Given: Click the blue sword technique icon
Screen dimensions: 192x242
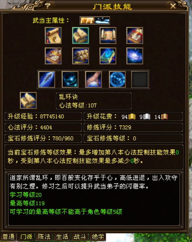Looking at the screenshot, I should tap(47, 79).
